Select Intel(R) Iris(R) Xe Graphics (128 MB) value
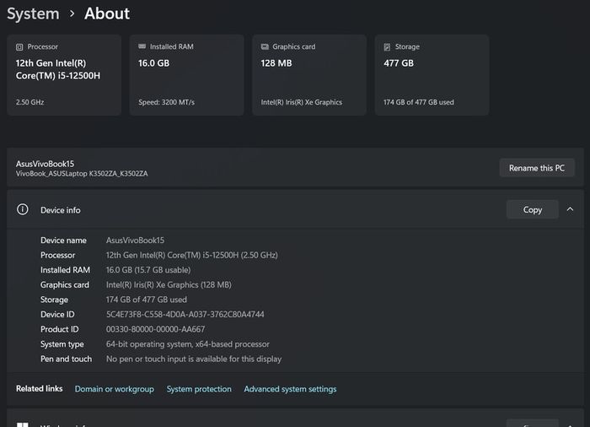This screenshot has width=590, height=427. coord(169,285)
